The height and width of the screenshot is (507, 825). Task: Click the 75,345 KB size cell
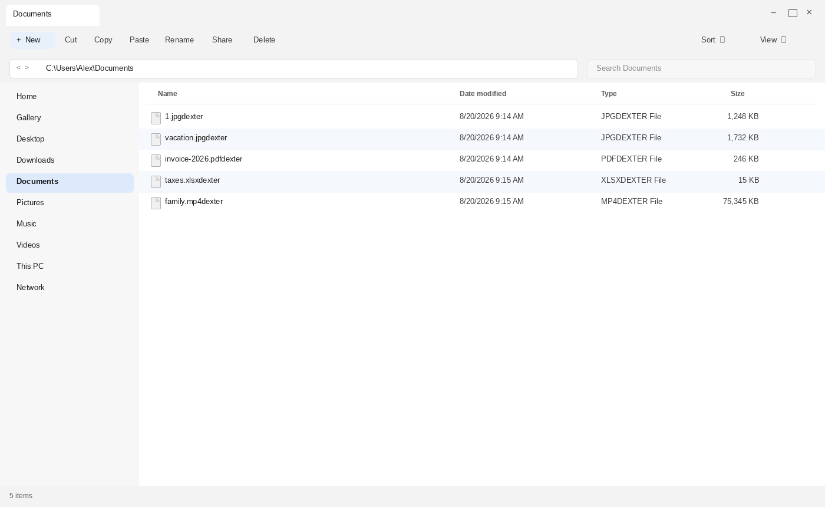coord(741,202)
